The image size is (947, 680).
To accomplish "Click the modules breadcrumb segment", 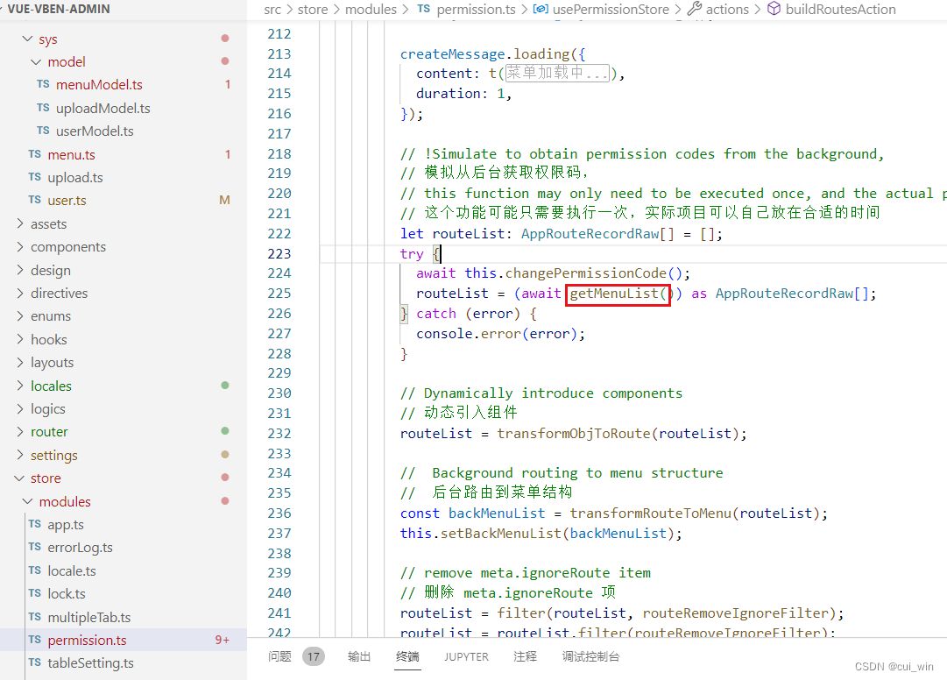I will coord(371,9).
